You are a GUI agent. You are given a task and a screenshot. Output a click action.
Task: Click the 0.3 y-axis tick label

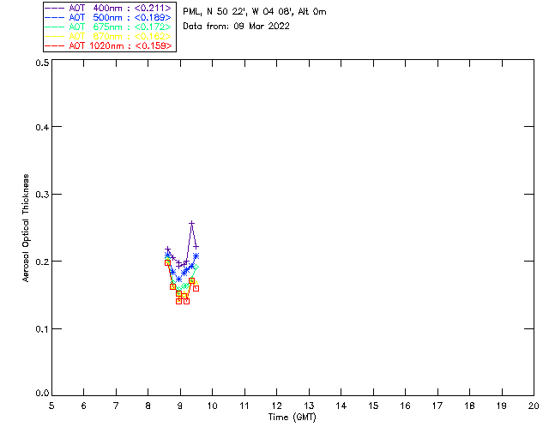[x=42, y=195]
